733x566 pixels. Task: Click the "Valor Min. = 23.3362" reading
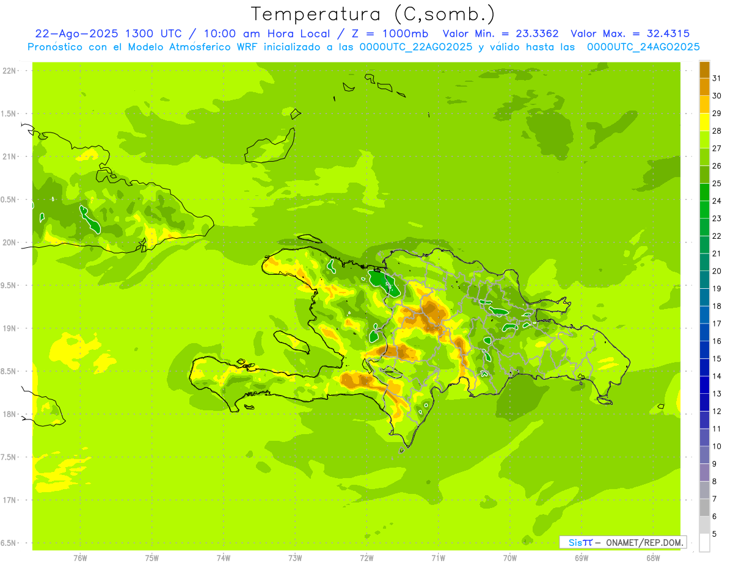500,34
